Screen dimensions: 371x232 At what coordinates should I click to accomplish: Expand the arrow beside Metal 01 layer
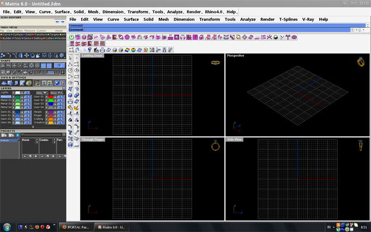pos(14,97)
